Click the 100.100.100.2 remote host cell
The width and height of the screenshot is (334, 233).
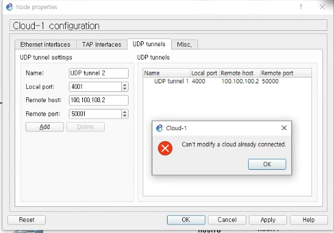point(240,81)
